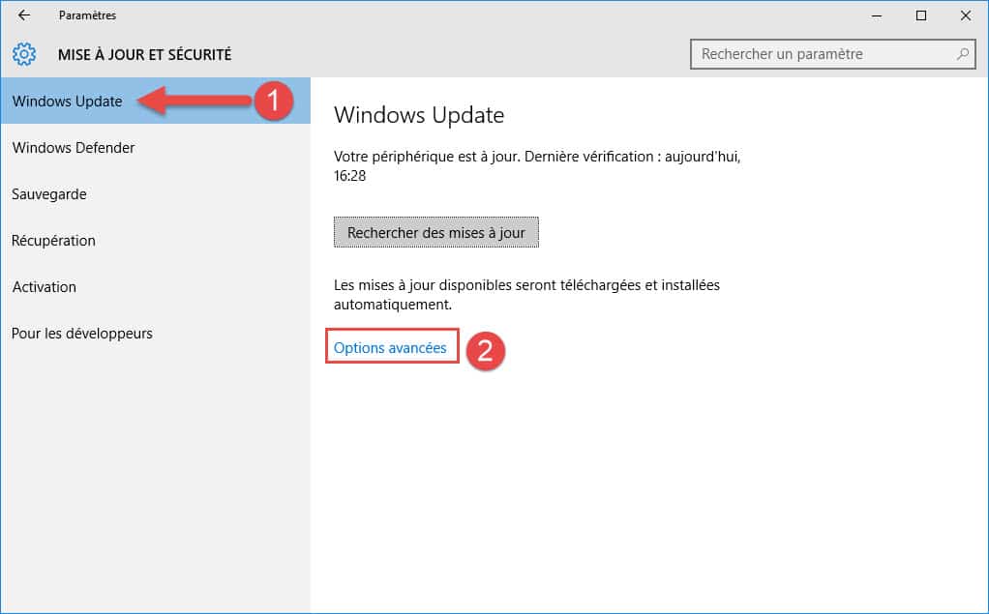Focus the Rechercher un paramètre field
This screenshot has height=614, width=989.
pyautogui.click(x=832, y=54)
